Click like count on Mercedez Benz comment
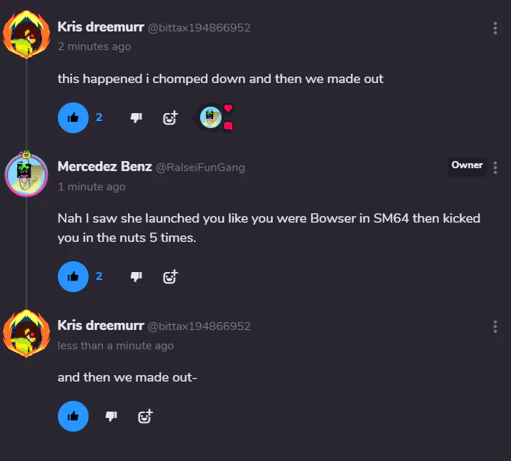The image size is (511, 461). pyautogui.click(x=99, y=276)
